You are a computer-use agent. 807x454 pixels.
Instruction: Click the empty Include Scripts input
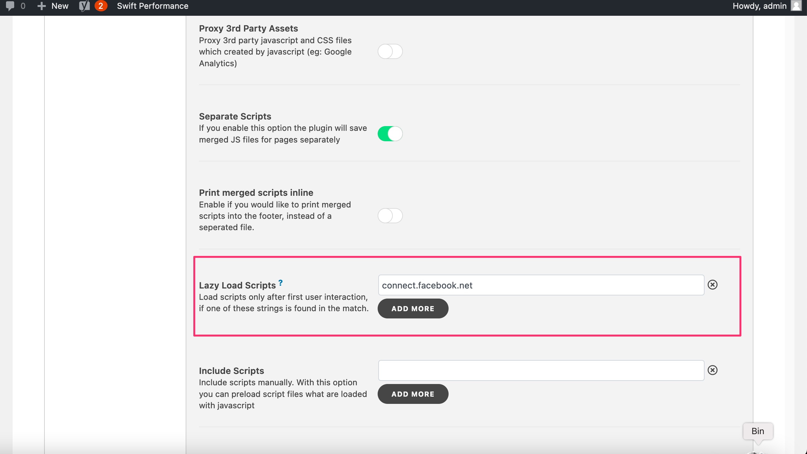(x=541, y=370)
